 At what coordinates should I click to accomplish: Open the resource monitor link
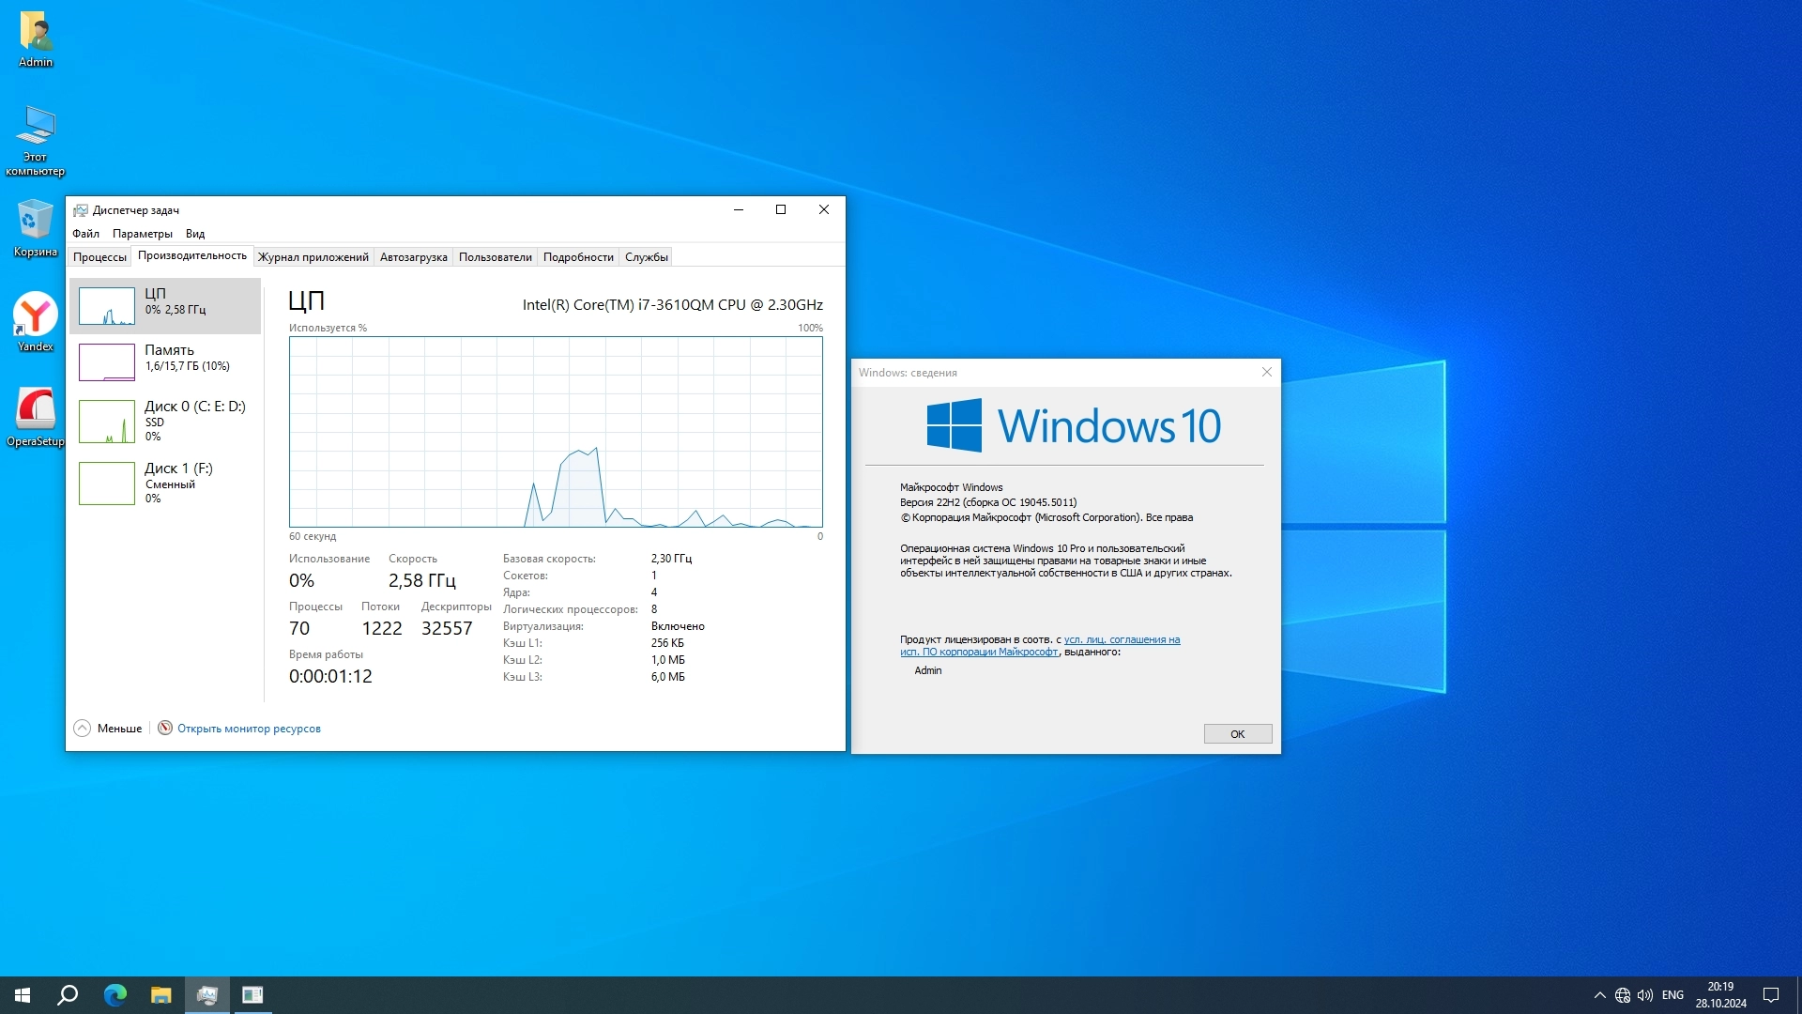(249, 729)
